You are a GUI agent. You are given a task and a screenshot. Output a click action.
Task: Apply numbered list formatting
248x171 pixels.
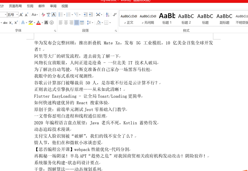pyautogui.click(x=69, y=15)
